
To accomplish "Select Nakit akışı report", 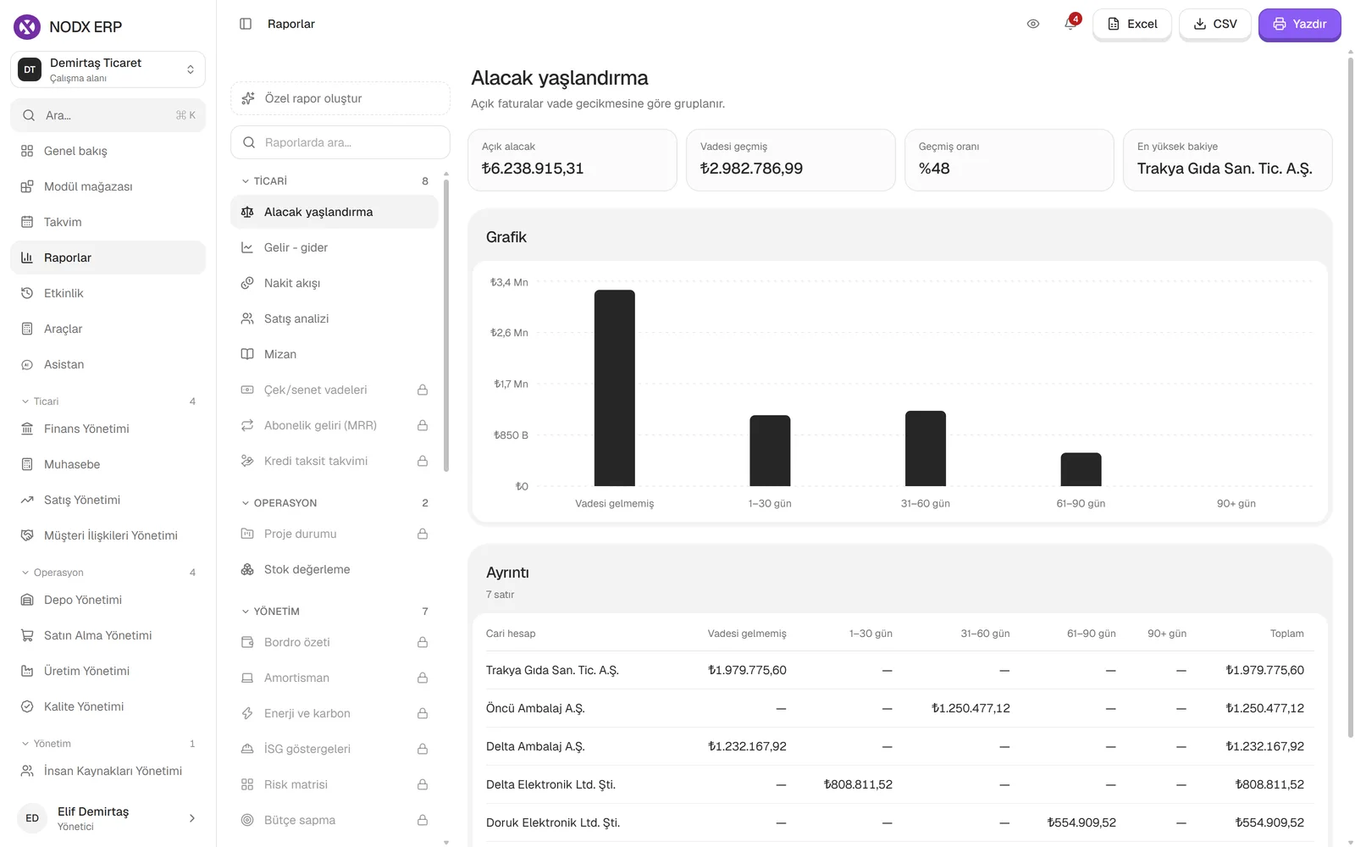I will pos(335,283).
